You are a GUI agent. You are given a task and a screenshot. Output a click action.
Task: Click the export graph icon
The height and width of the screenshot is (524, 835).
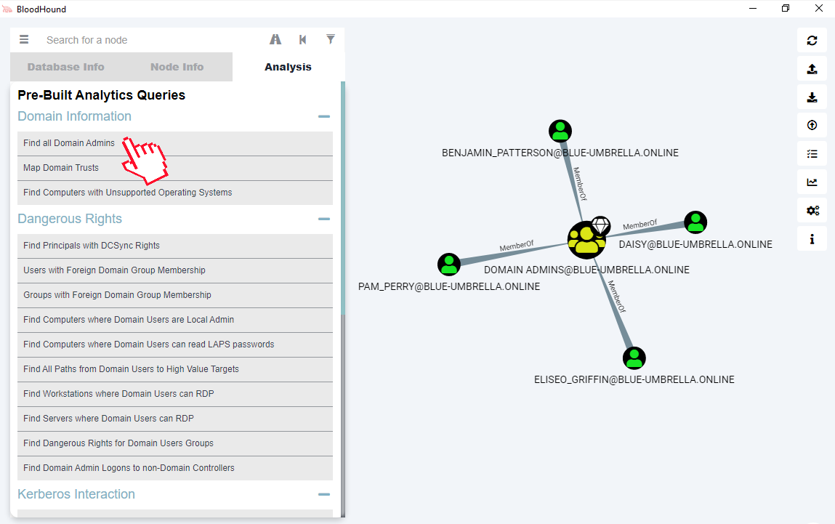pyautogui.click(x=812, y=69)
